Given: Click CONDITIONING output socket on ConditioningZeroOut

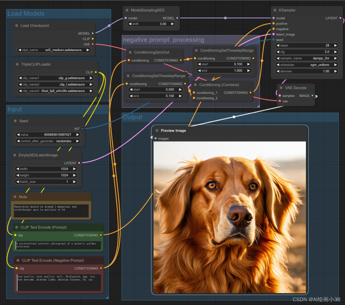Looking at the screenshot, I should pyautogui.click(x=181, y=60).
